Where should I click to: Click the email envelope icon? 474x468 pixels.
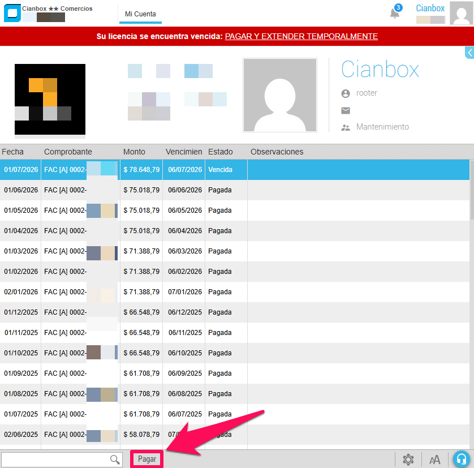pyautogui.click(x=346, y=110)
